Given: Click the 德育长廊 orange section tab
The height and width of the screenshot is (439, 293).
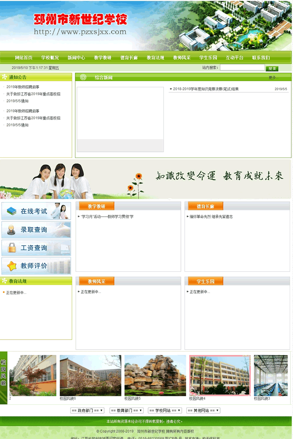Looking at the screenshot, I should click(206, 206).
